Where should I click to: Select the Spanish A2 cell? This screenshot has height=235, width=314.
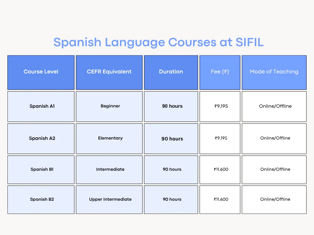click(x=42, y=138)
